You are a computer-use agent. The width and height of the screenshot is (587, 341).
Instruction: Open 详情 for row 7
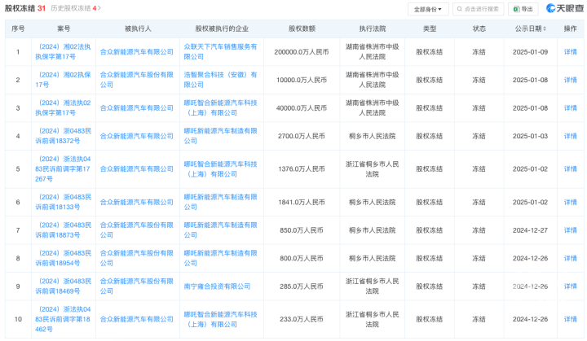pyautogui.click(x=570, y=230)
